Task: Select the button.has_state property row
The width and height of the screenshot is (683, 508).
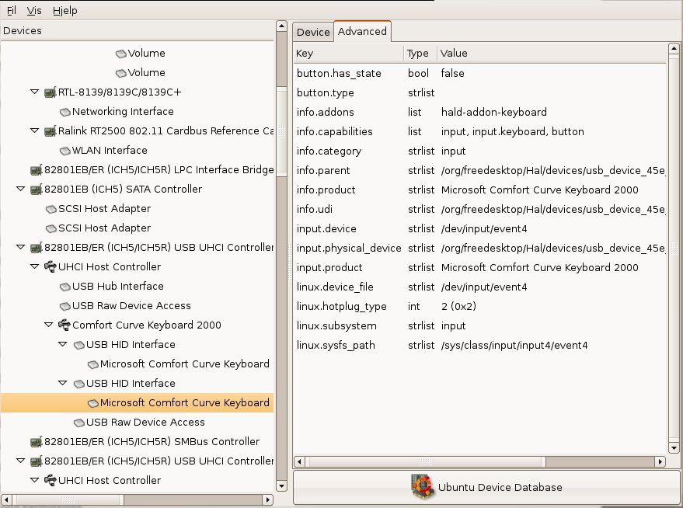Action: point(480,73)
